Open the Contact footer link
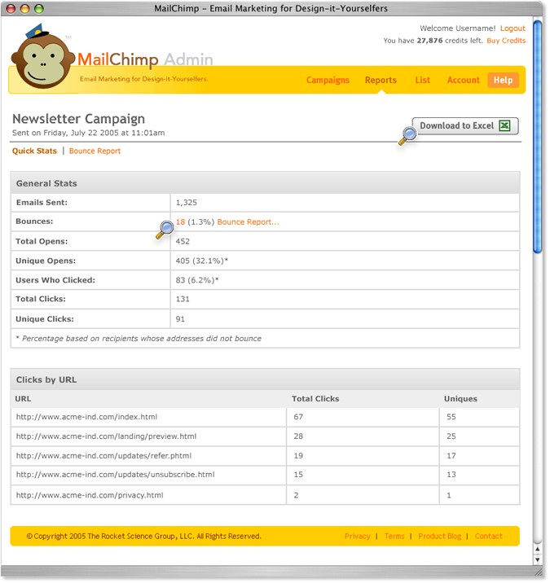The width and height of the screenshot is (550, 583). pos(488,536)
